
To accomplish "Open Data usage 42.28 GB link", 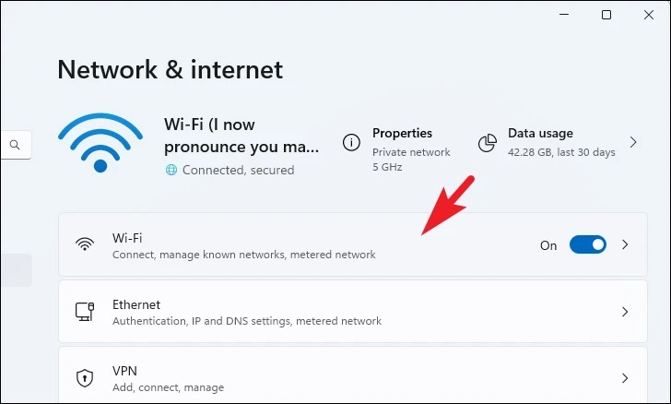I will click(559, 143).
